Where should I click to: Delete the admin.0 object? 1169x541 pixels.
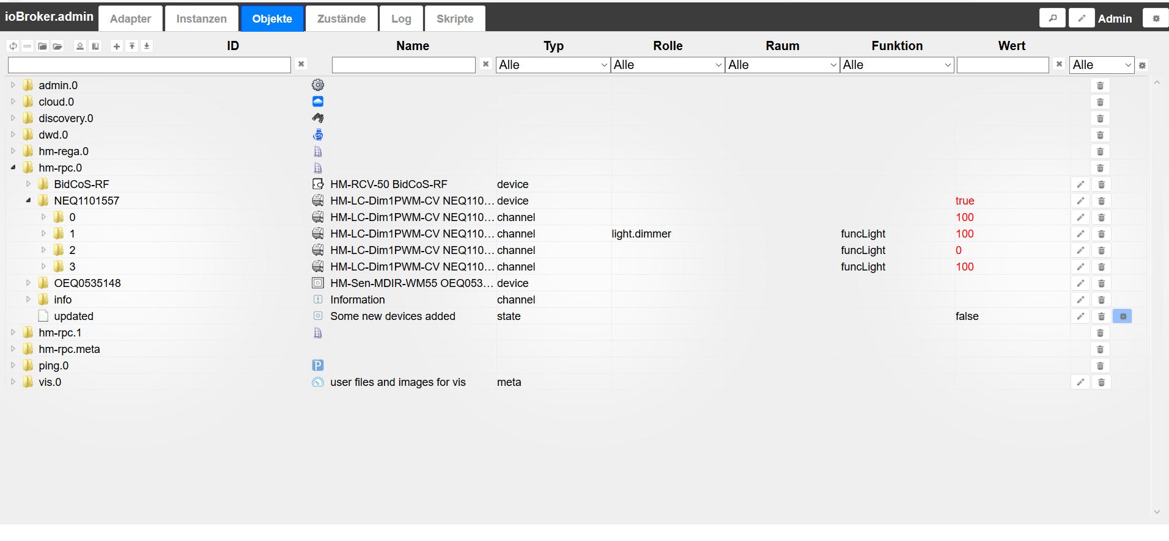click(1100, 85)
